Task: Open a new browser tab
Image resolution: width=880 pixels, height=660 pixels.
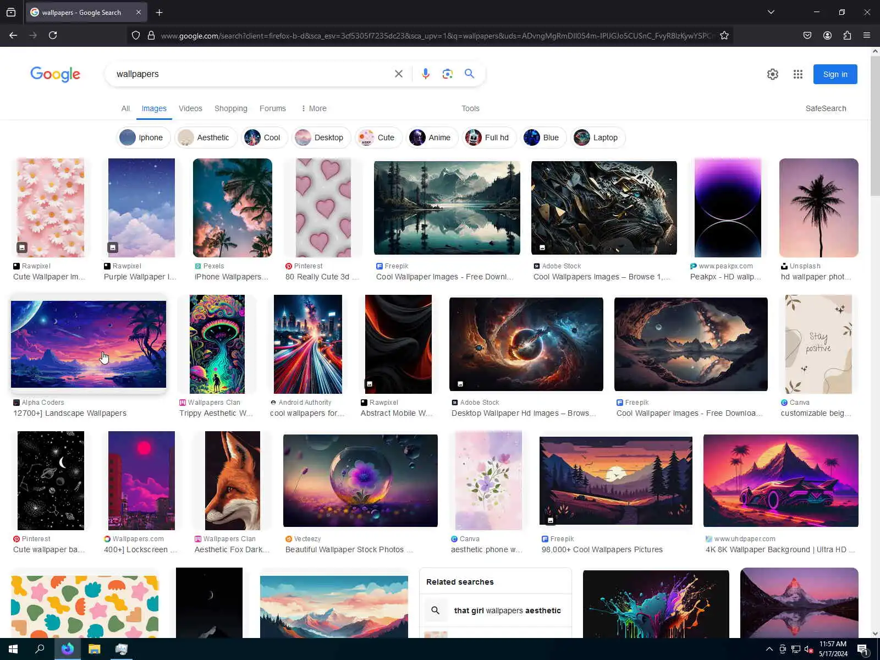Action: click(x=159, y=12)
